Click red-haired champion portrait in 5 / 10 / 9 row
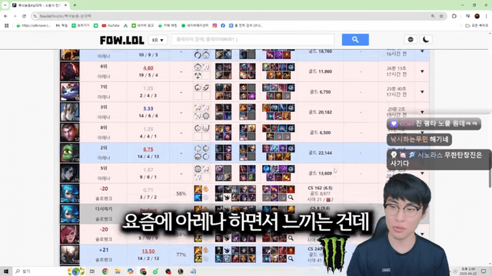This screenshot has width=492, height=276. click(x=70, y=234)
